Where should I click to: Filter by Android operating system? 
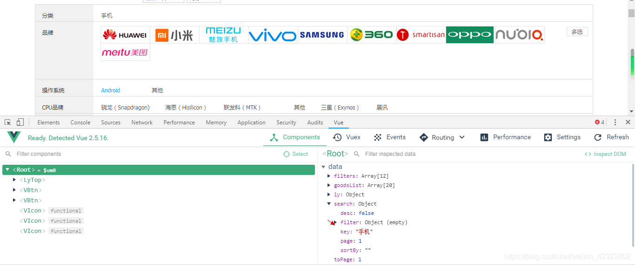click(111, 90)
